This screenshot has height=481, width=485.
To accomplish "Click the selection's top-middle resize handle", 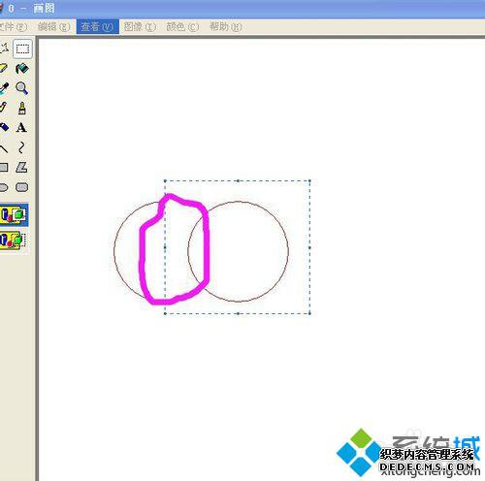I will [238, 180].
